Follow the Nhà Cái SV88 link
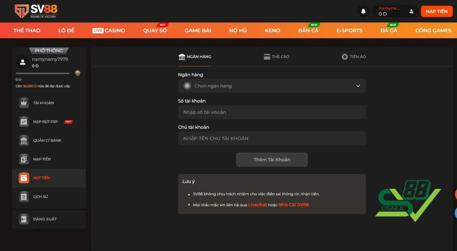 tap(293, 205)
